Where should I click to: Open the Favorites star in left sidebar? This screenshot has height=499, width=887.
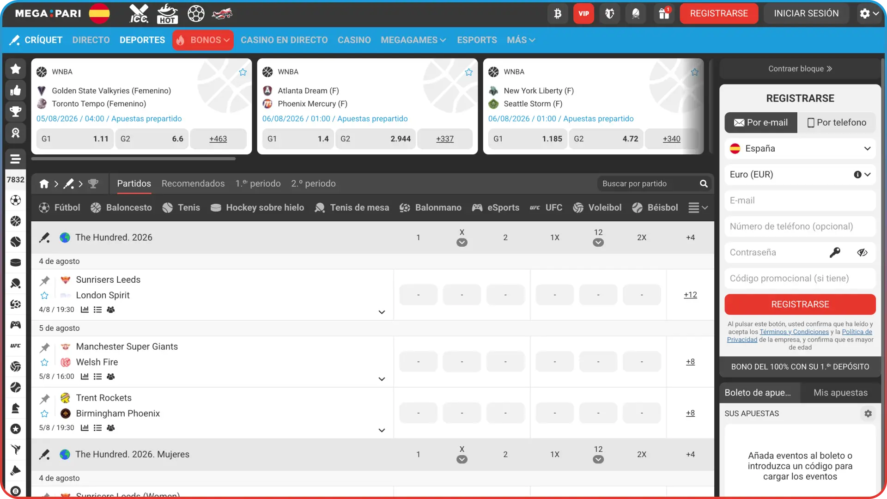coord(16,69)
